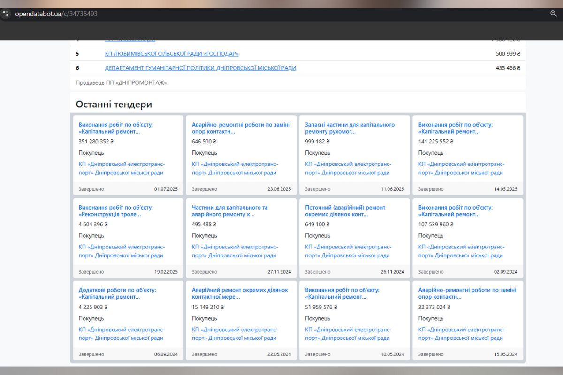Click the zoom magnifier icon in the address bar

coord(554,14)
